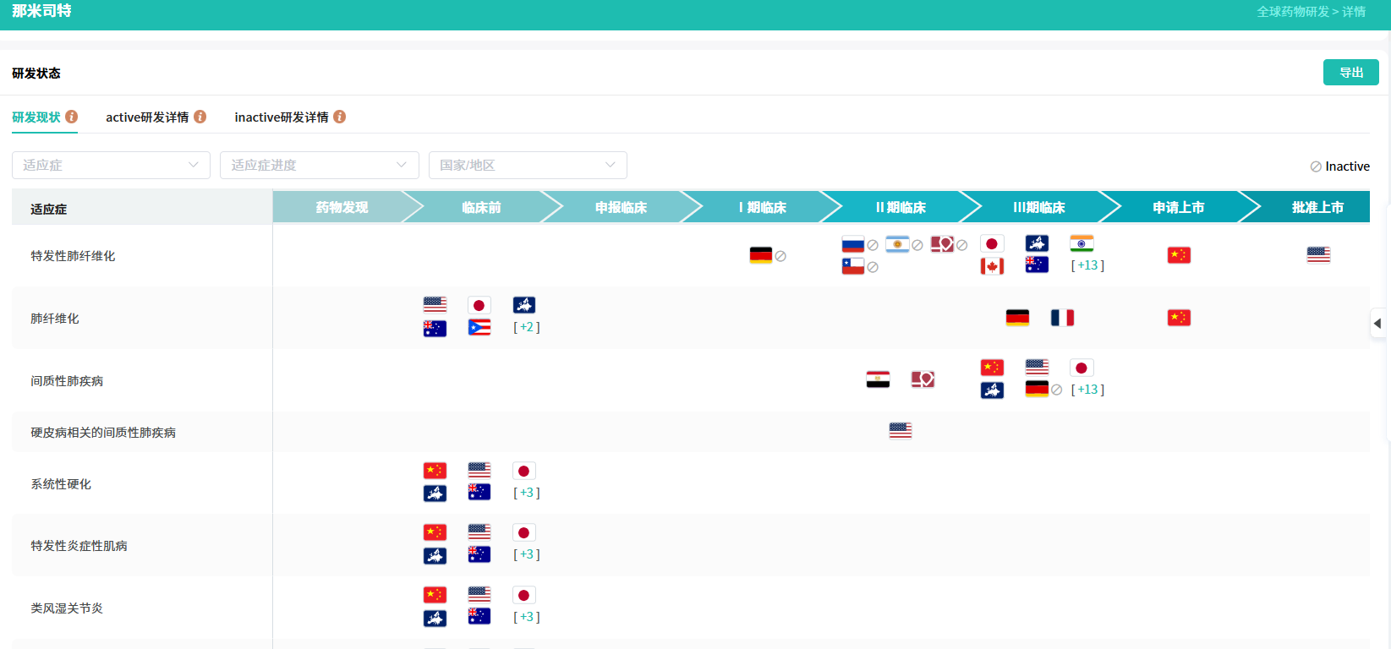Screen dimensions: 1391x649
Task: Expand [+3] countries in 类风湿关节炎 row
Action: 527,617
